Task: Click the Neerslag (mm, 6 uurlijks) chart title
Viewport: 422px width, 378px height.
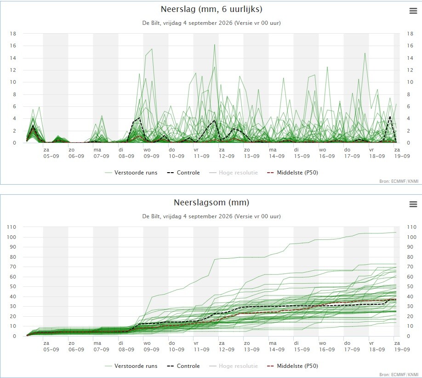Action: pos(211,9)
